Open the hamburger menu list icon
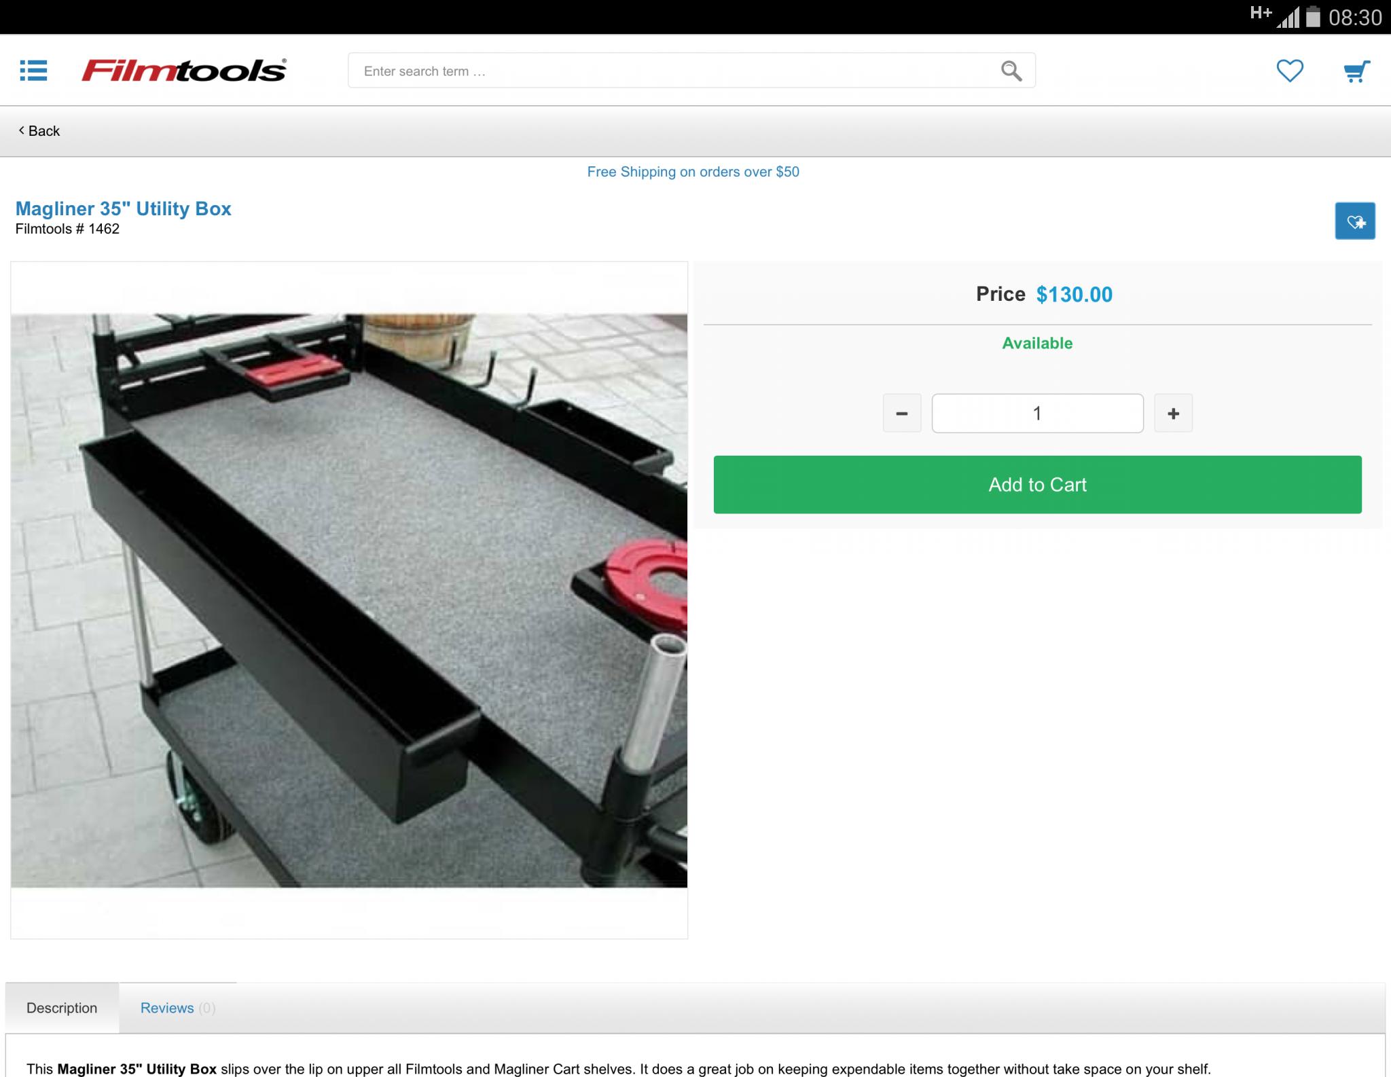The height and width of the screenshot is (1077, 1391). coord(33,71)
